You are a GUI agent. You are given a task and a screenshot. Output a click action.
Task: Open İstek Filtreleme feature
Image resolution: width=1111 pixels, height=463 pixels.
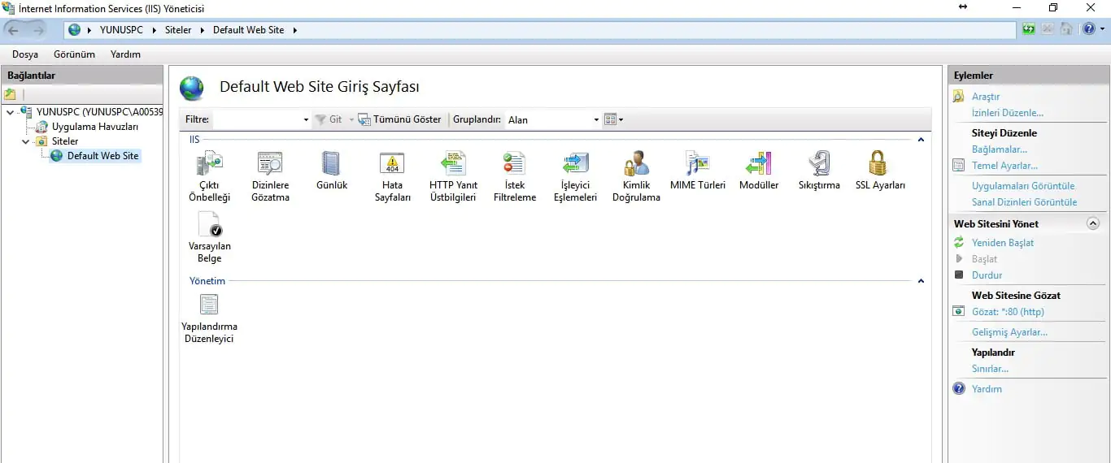coord(514,165)
